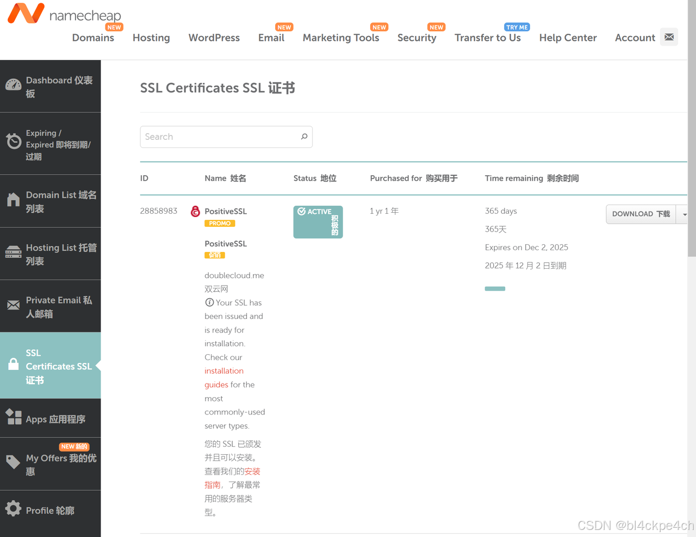Click the Apps squares icon in sidebar

pyautogui.click(x=14, y=417)
